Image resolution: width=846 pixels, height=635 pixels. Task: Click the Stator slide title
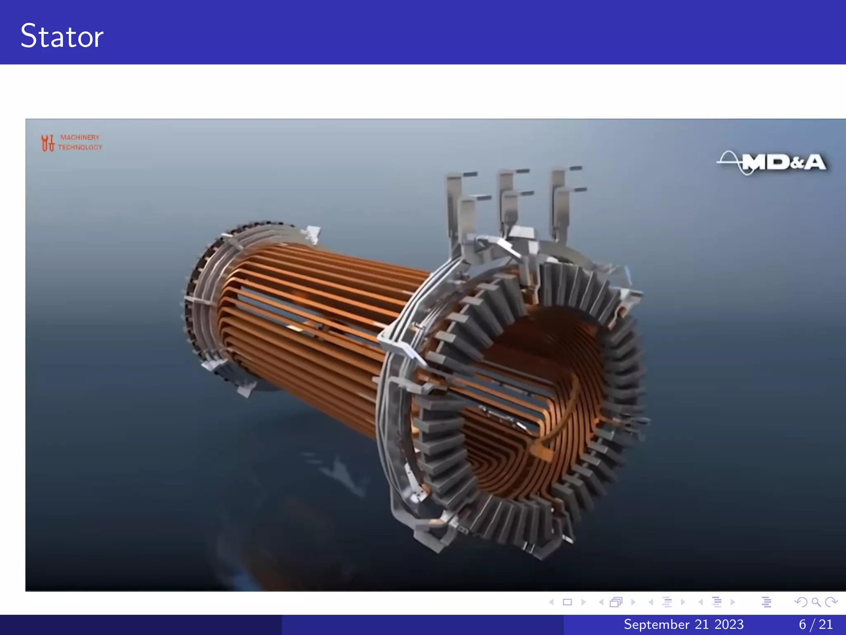(x=62, y=36)
